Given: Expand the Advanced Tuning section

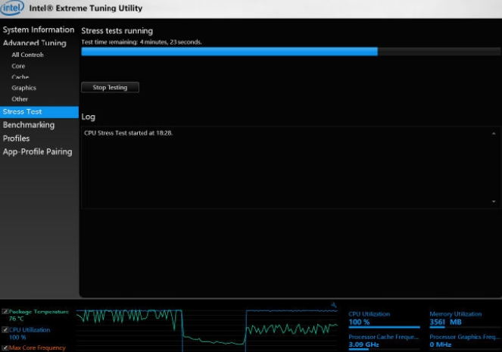Looking at the screenshot, I should tap(34, 43).
